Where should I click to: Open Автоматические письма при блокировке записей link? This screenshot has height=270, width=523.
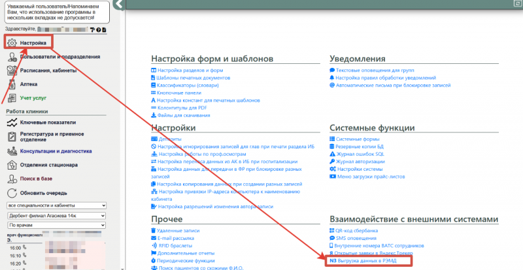[394, 85]
